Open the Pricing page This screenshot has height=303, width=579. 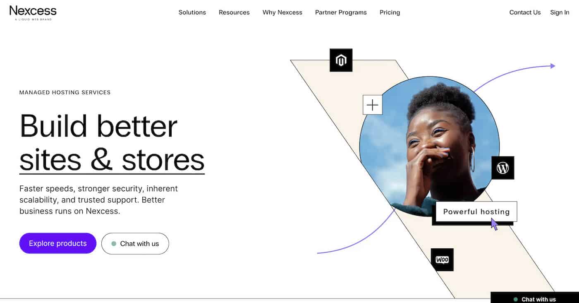click(390, 12)
